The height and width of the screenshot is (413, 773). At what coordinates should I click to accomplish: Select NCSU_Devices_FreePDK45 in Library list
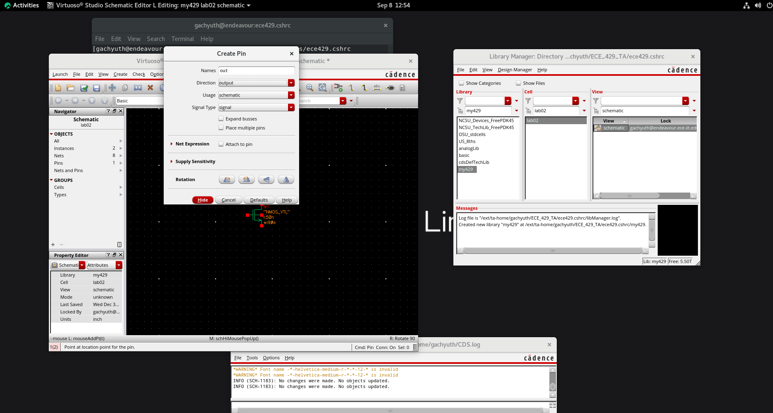(x=486, y=120)
